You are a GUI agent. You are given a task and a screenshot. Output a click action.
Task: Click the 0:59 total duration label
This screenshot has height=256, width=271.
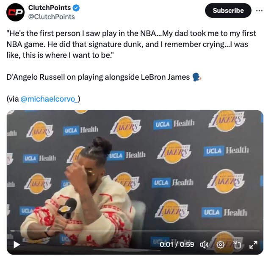point(187,245)
